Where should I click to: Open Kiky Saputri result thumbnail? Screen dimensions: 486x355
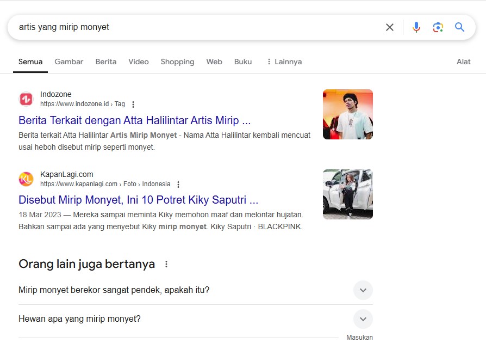click(348, 194)
